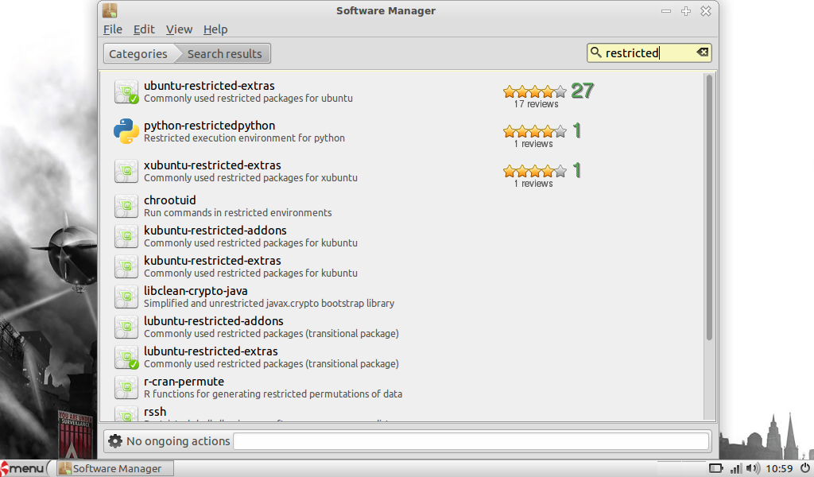Select the lubuntu-restricted-addons entry
The image size is (814, 477).
tap(402, 327)
